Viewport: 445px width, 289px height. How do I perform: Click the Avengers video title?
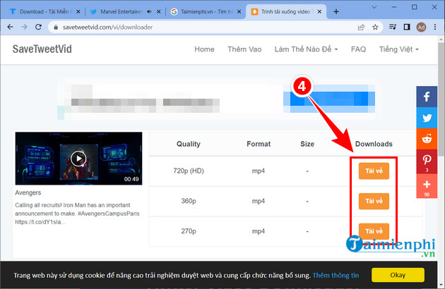click(28, 192)
